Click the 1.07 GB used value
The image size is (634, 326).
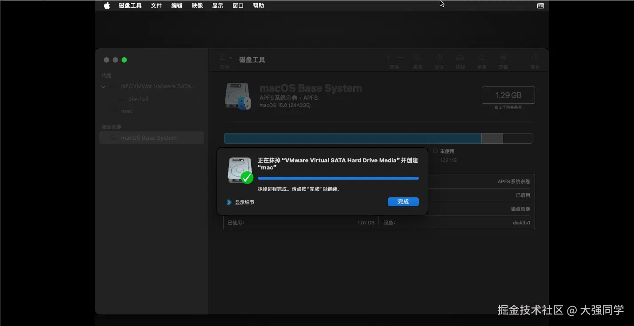366,223
